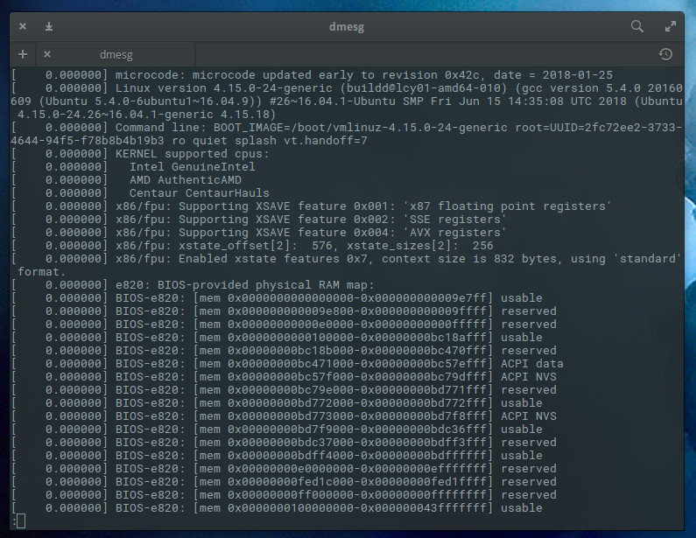The image size is (696, 538).
Task: Click XSAVE feature 0x004 'AVX registers' line
Action: click(259, 233)
